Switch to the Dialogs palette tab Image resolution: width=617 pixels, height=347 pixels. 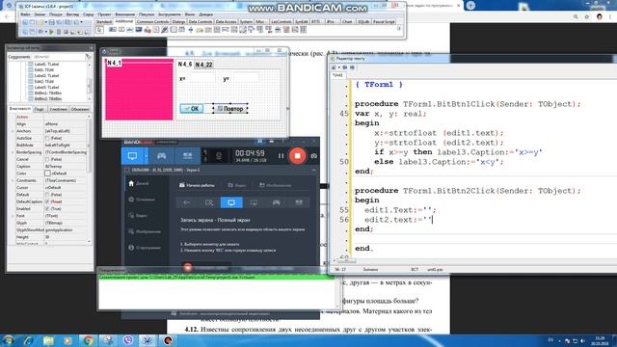click(178, 21)
